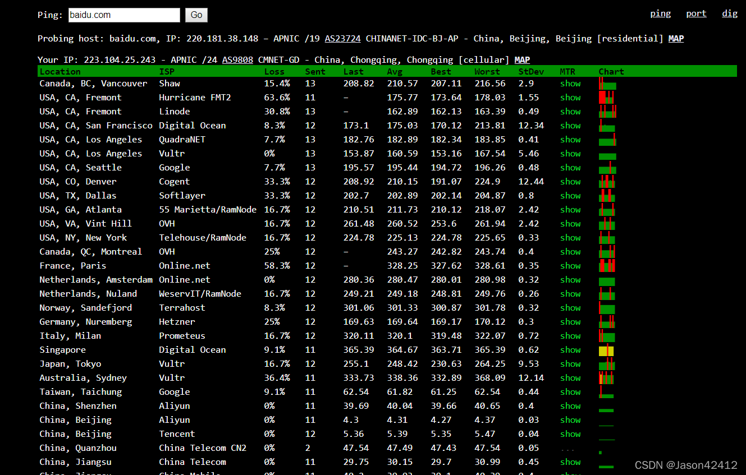This screenshot has height=475, width=746.
Task: Show MTR for Beijing Tencent row
Action: 570,434
